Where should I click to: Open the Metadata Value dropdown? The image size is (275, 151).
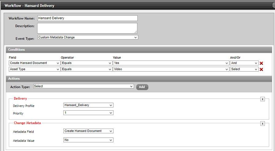[88, 140]
